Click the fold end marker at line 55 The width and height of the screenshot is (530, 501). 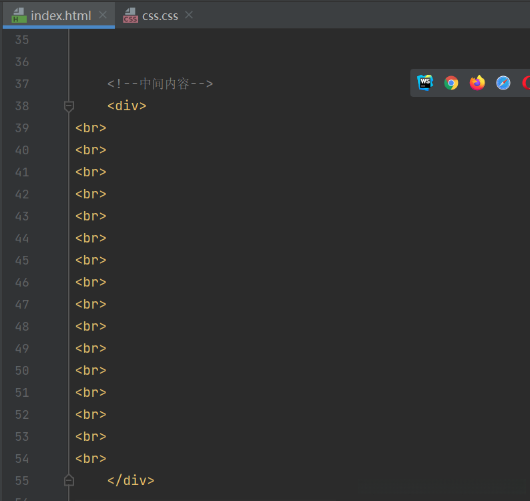[x=68, y=480]
